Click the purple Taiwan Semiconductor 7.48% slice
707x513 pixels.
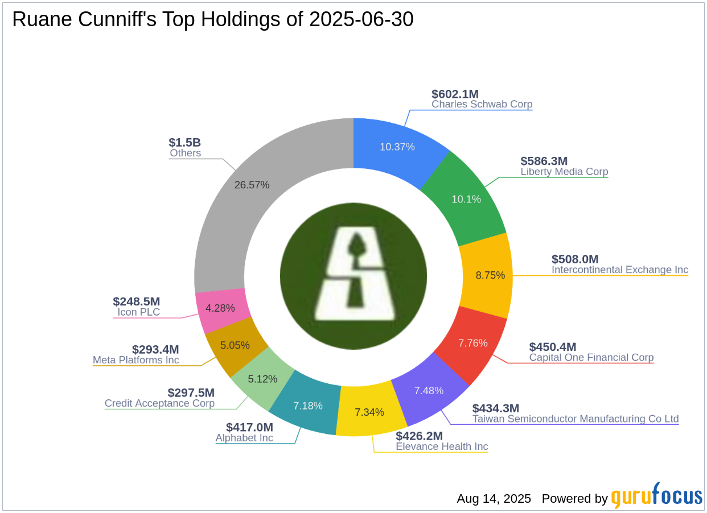click(429, 392)
